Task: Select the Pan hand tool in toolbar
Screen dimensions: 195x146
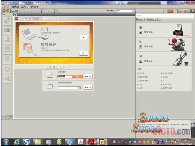Action: [x=48, y=11]
